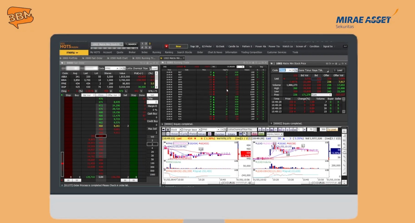
Task: Click the green Sell button in chart toolbar
Action: [261, 134]
